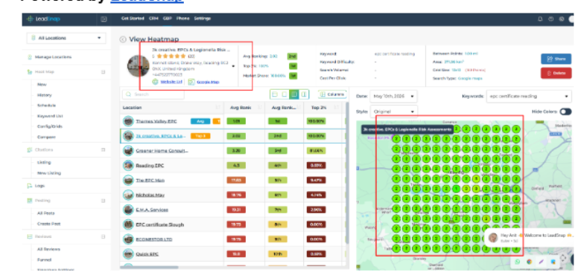The height and width of the screenshot is (275, 575).
Task: Open the Keywords dropdown
Action: [x=529, y=96]
